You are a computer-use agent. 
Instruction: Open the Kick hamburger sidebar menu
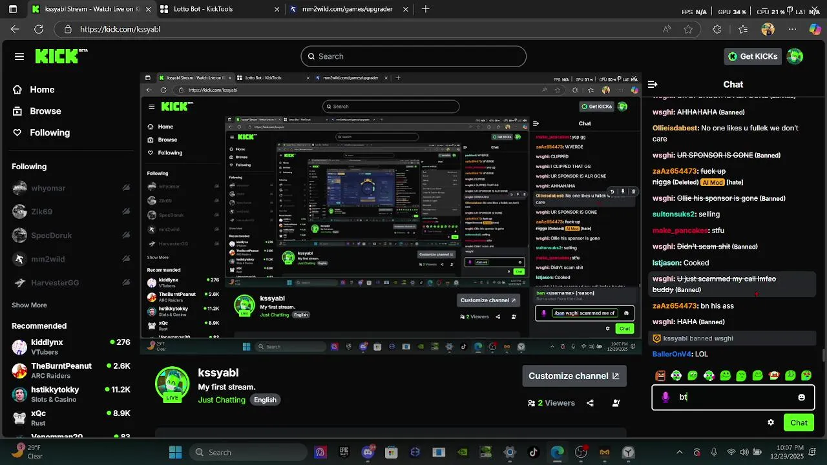coord(19,56)
